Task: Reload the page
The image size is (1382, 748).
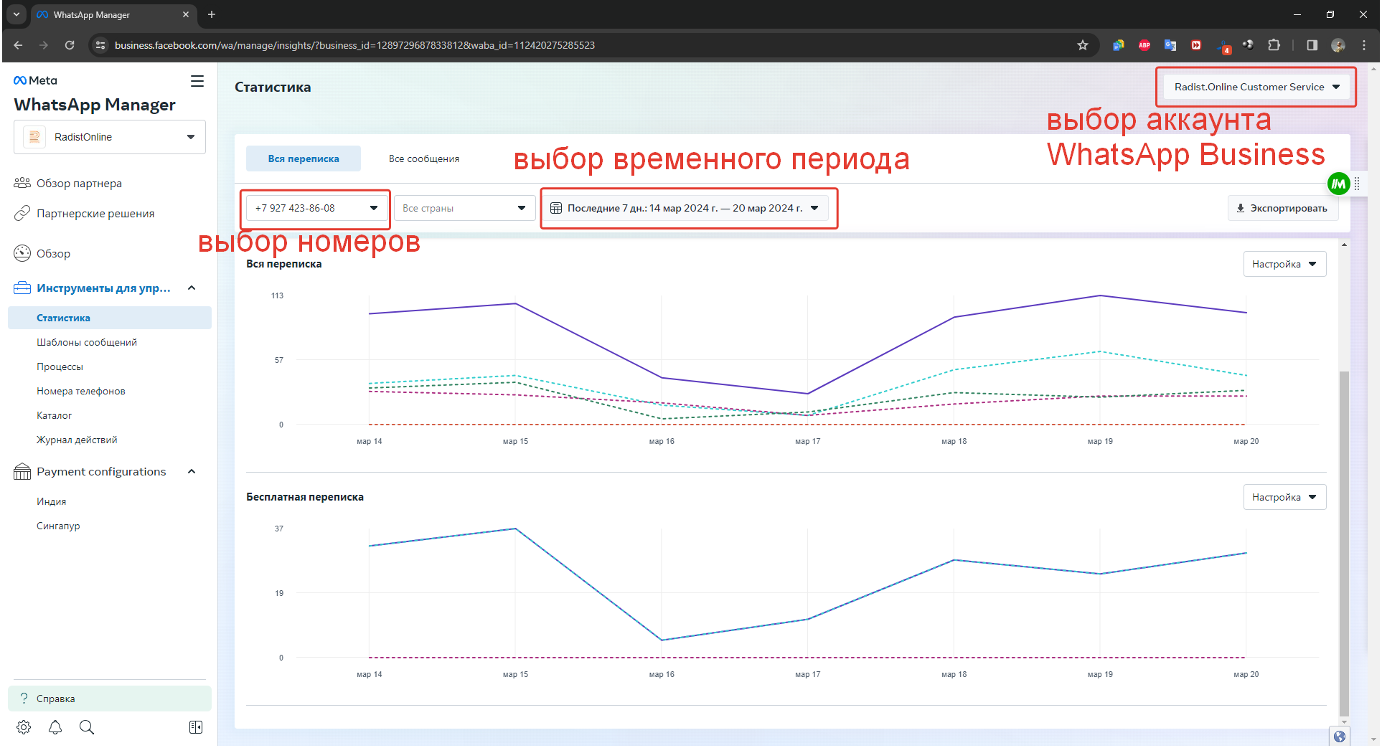Action: [x=70, y=45]
